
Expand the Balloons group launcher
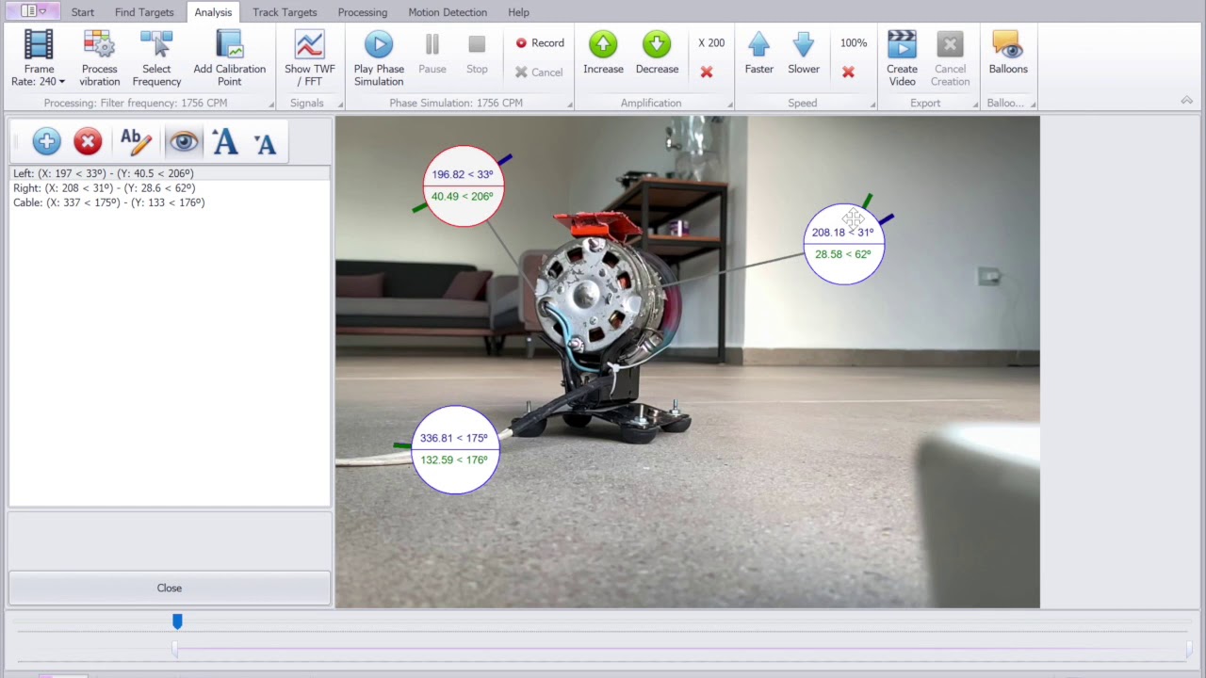[x=1033, y=104]
